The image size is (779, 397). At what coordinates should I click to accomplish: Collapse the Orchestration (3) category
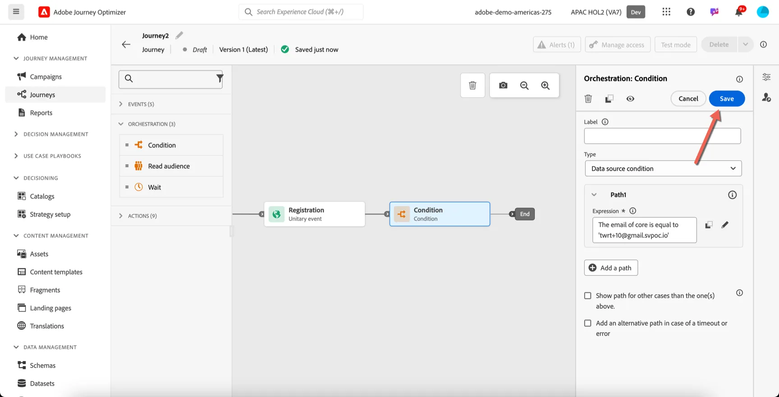click(120, 124)
